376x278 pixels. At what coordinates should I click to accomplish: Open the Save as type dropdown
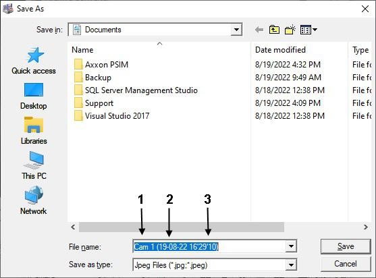pyautogui.click(x=291, y=265)
